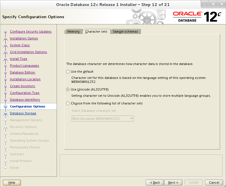226x187 pixels.
Task: Select the Use the default radio button
Action: pyautogui.click(x=68, y=72)
